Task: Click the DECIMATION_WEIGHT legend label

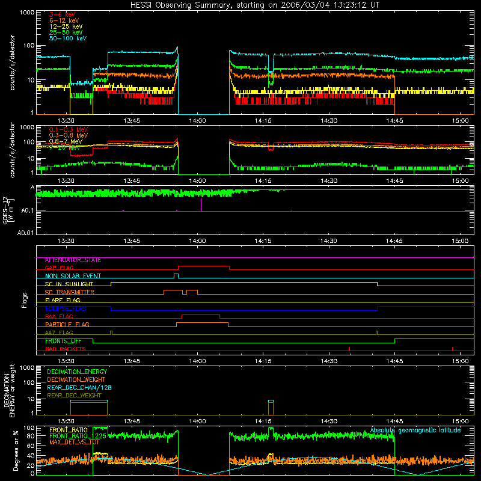Action: point(76,380)
